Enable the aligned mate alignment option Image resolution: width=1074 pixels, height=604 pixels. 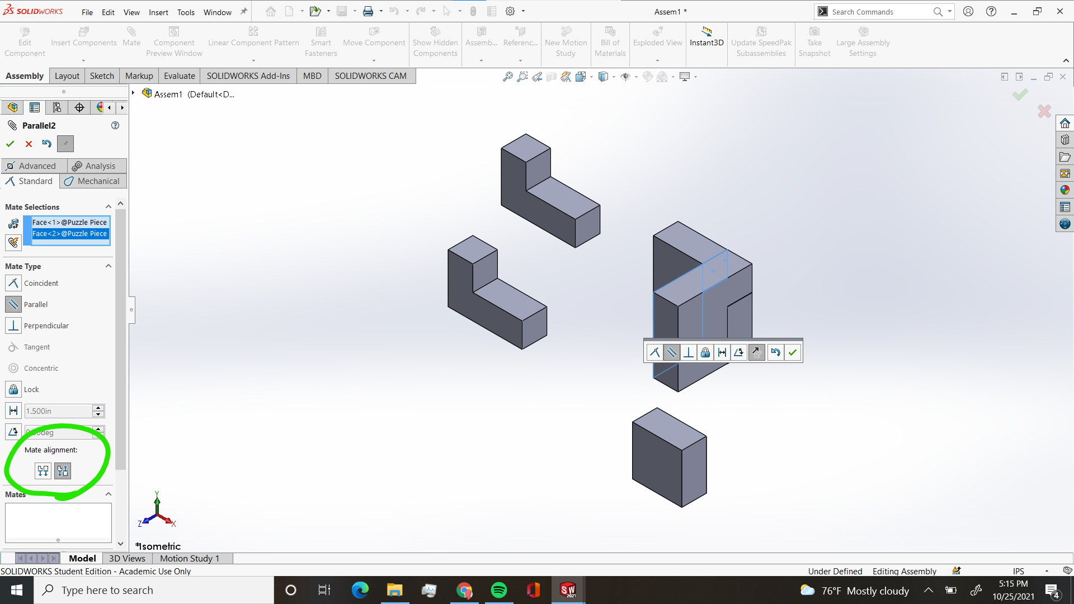tap(43, 470)
